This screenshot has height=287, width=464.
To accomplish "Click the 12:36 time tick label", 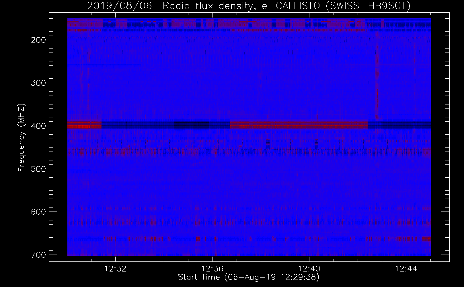I will [212, 269].
